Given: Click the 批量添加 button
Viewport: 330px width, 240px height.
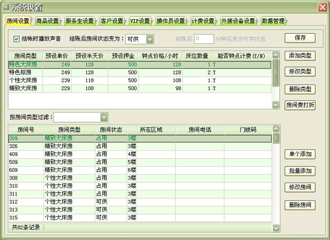Looking at the screenshot, I should tap(300, 171).
